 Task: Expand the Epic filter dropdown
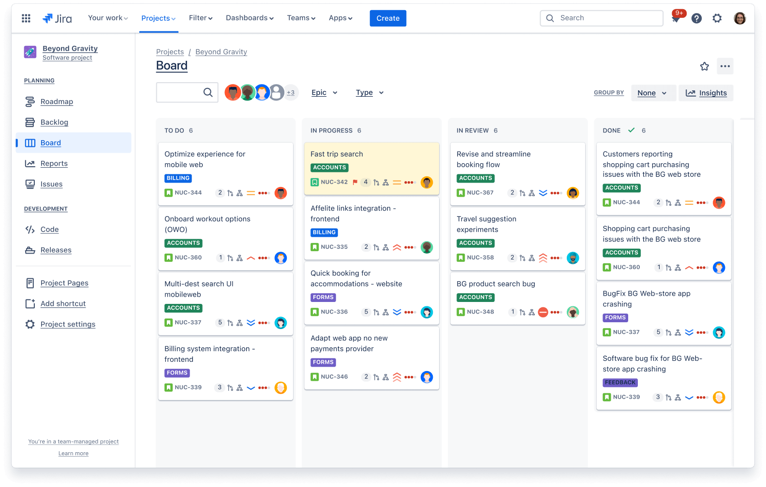click(x=324, y=93)
